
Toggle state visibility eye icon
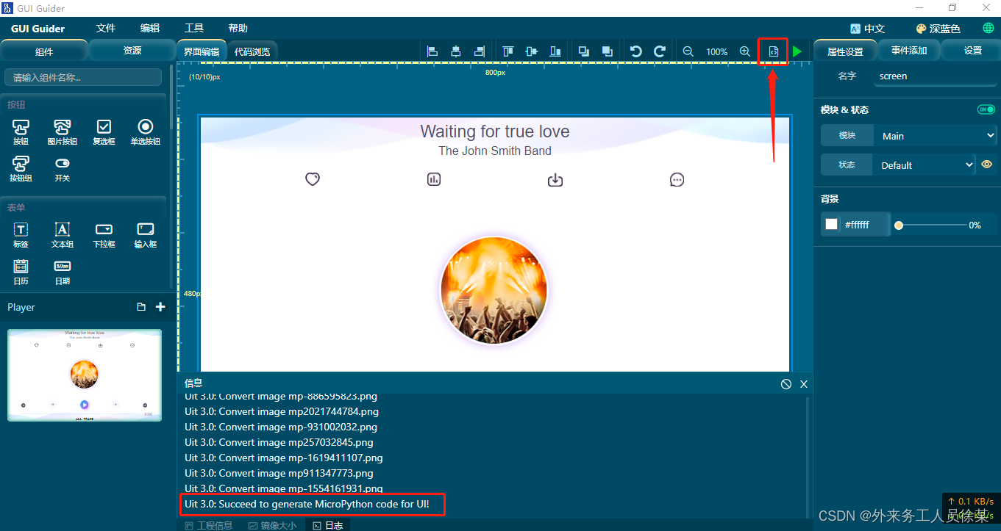tap(987, 165)
